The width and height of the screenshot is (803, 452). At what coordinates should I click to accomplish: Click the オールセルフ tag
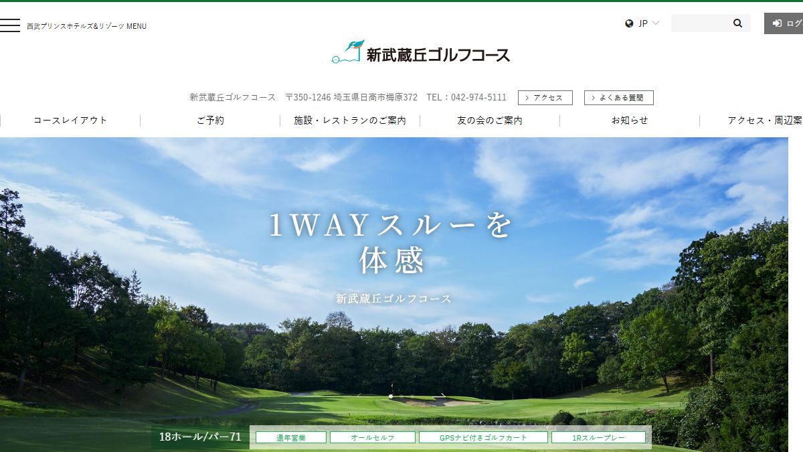coord(373,437)
